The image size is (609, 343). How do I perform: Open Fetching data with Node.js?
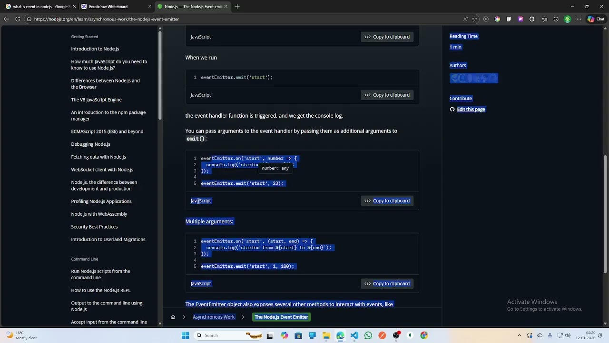tap(98, 157)
